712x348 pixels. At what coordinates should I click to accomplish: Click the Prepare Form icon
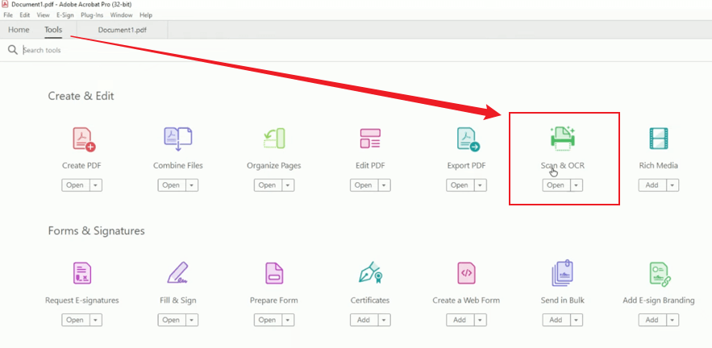pyautogui.click(x=274, y=273)
